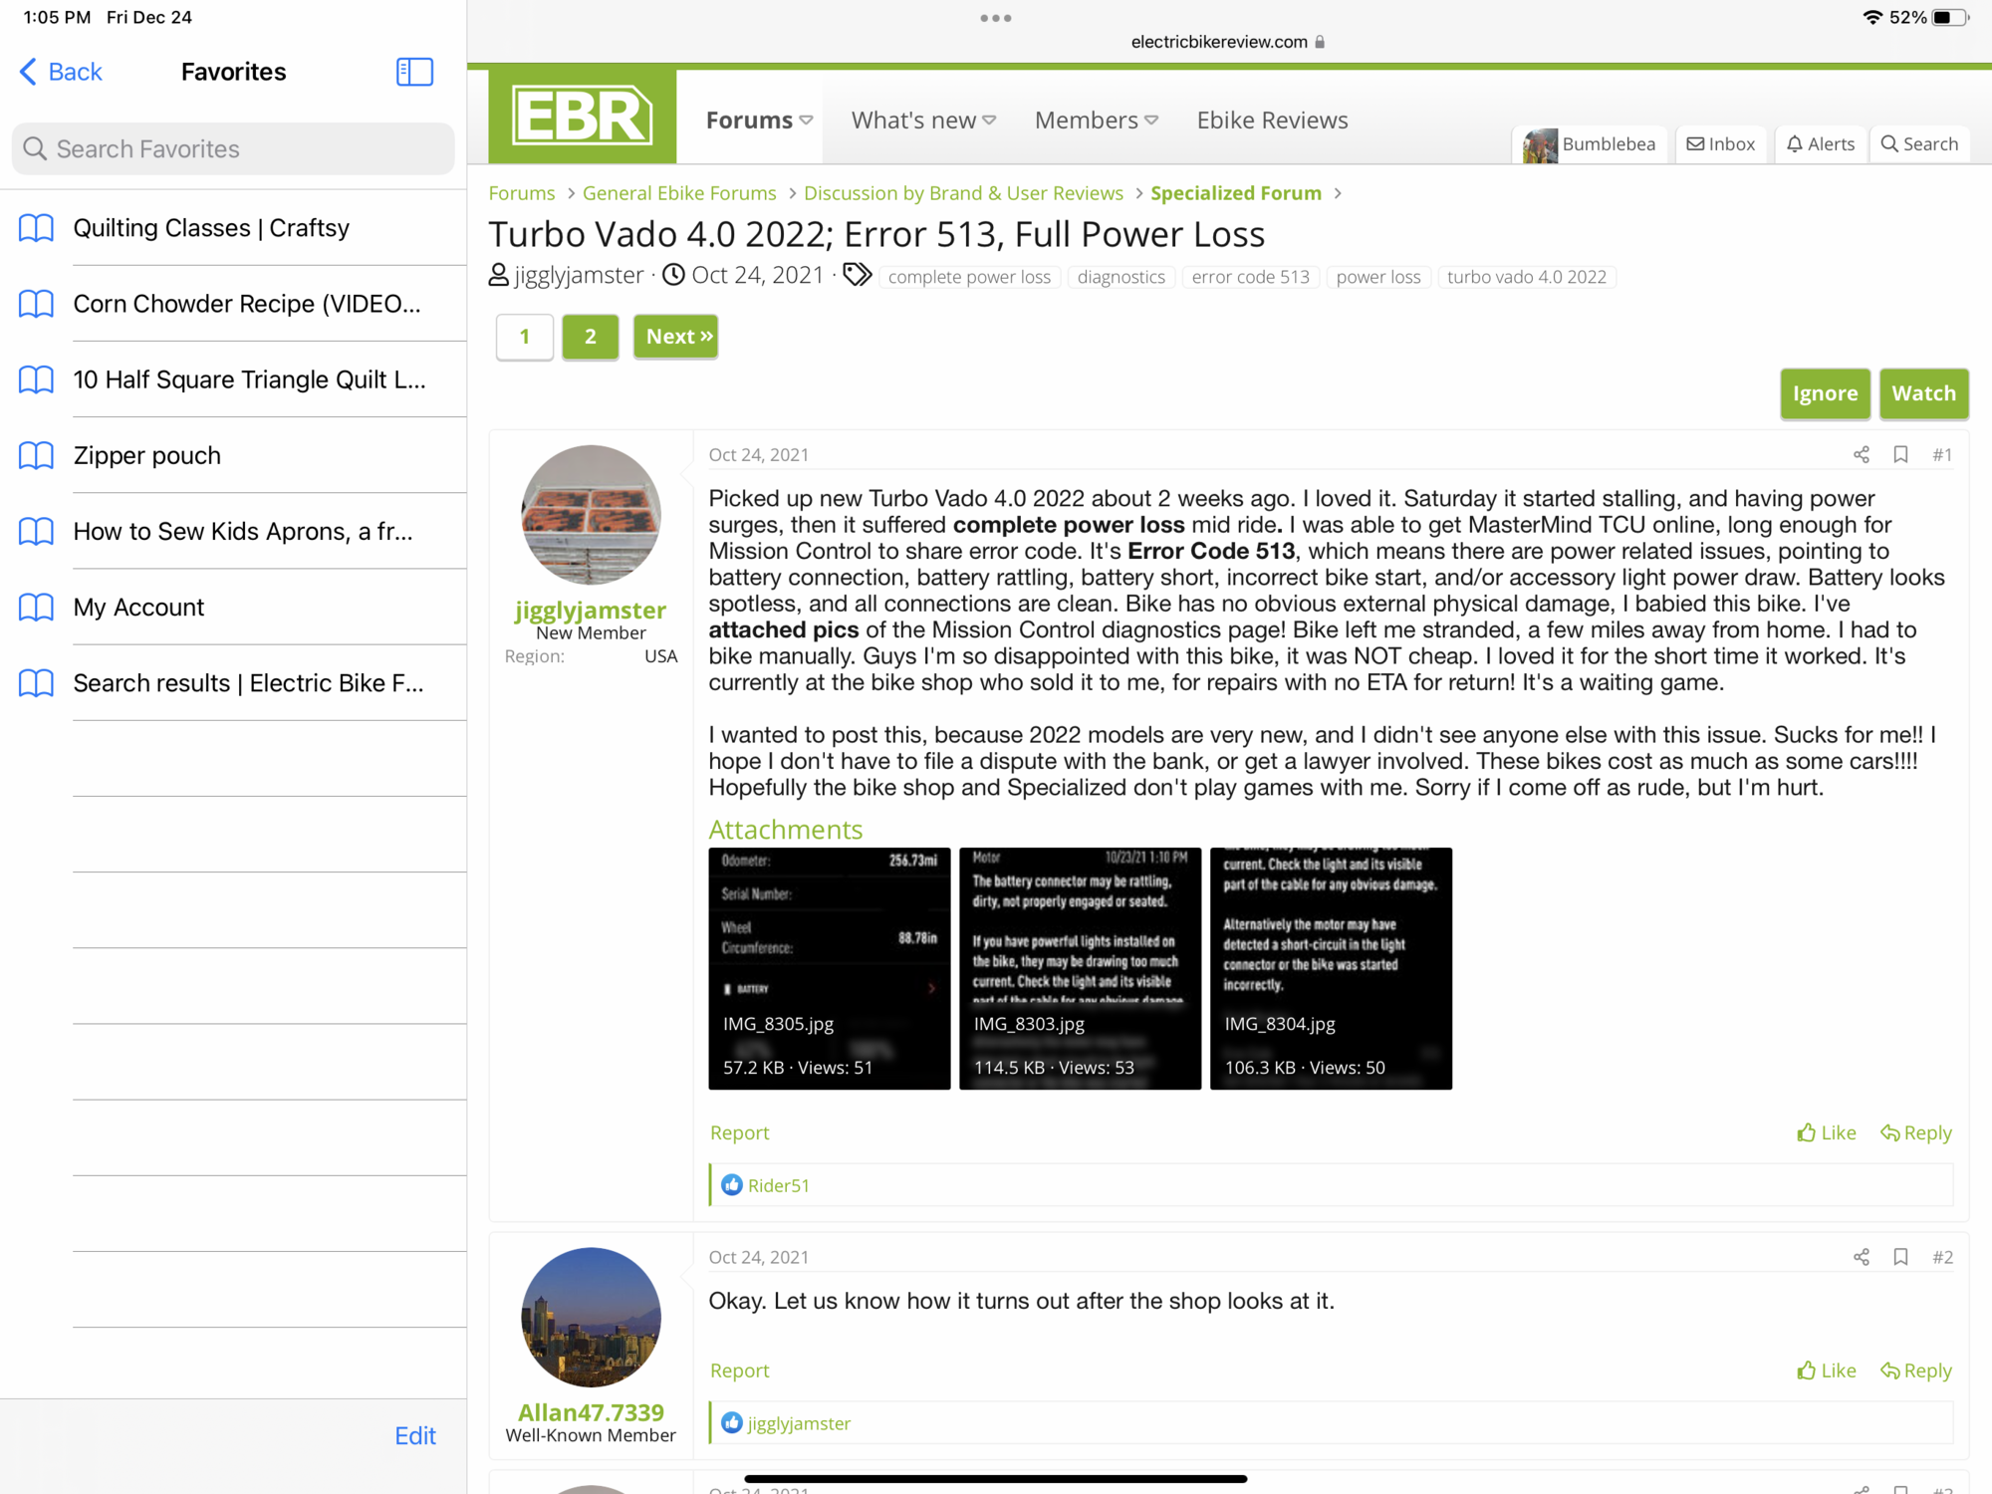1992x1494 pixels.
Task: Click the share icon on post #2
Action: tap(1861, 1257)
